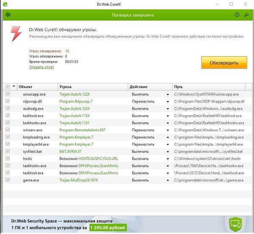Sort by Путь column header
Screen dimensions: 254x234
click(x=209, y=87)
